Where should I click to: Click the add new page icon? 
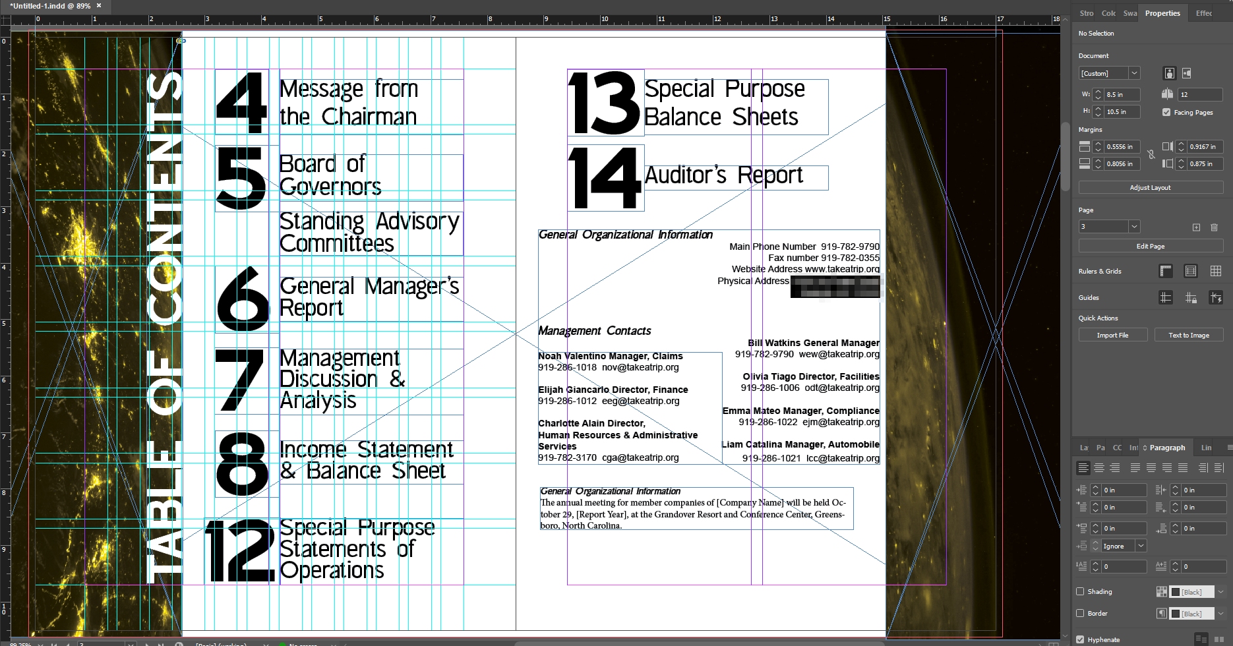click(1196, 227)
